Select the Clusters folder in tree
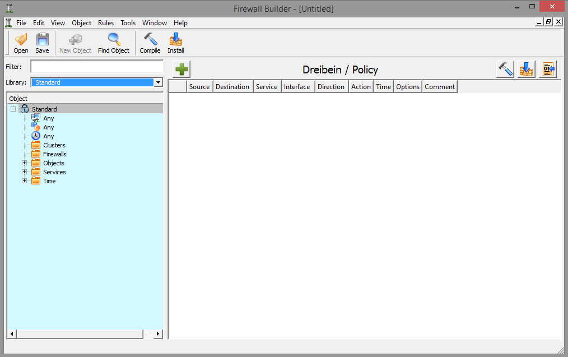The width and height of the screenshot is (568, 357). 54,145
